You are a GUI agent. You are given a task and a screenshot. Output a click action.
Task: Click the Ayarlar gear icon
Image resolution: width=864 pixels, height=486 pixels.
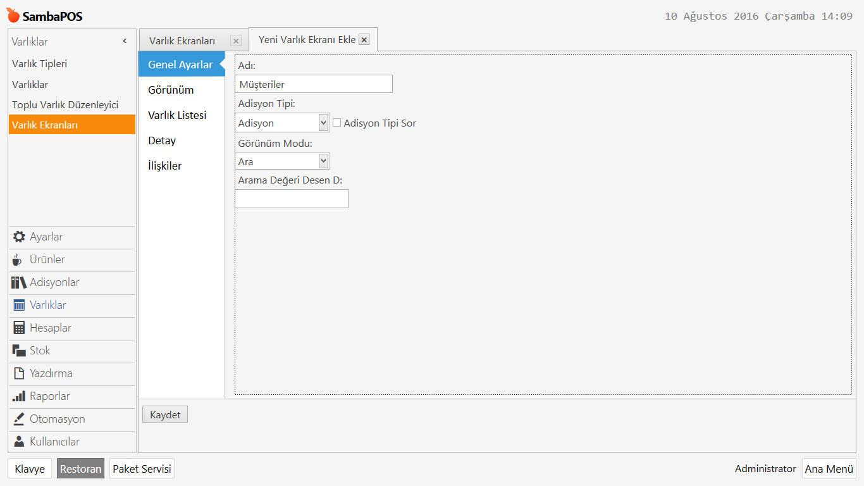tap(19, 237)
